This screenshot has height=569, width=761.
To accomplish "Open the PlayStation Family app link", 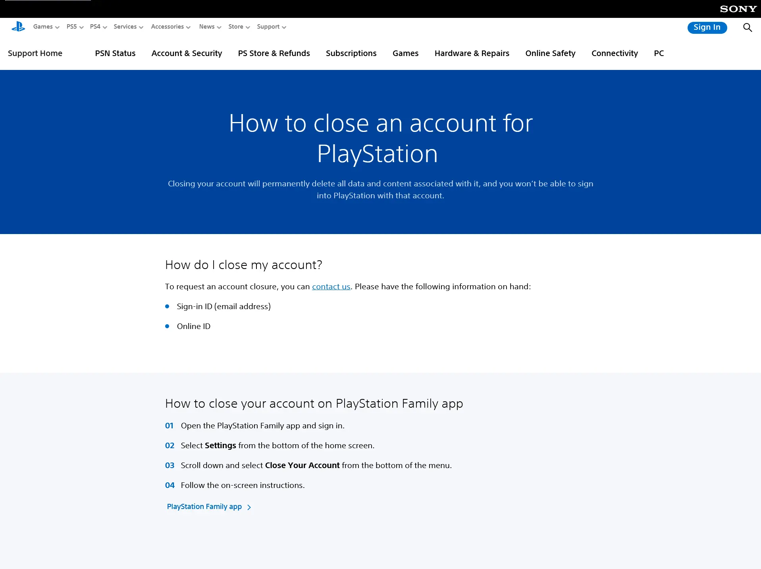I will pyautogui.click(x=204, y=507).
